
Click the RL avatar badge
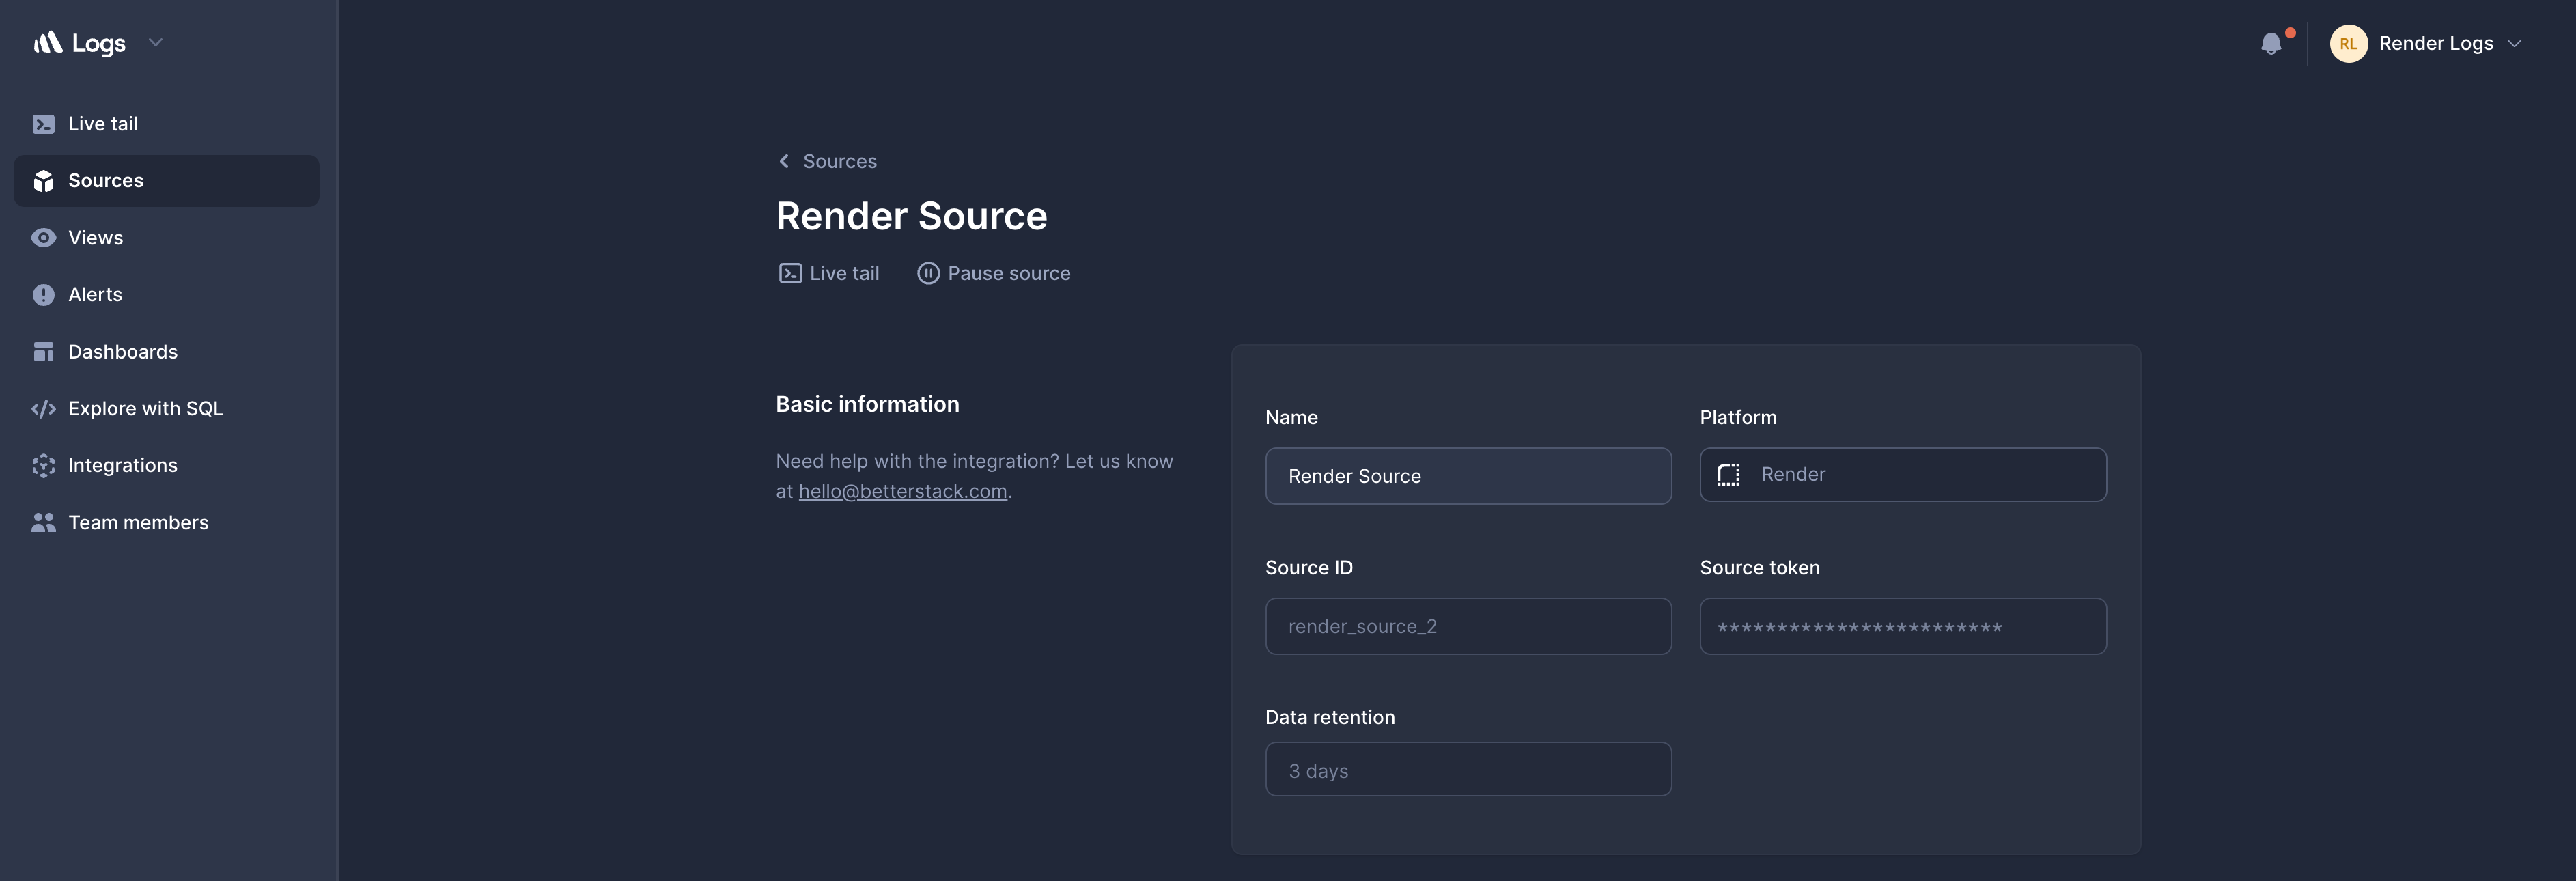pyautogui.click(x=2348, y=43)
